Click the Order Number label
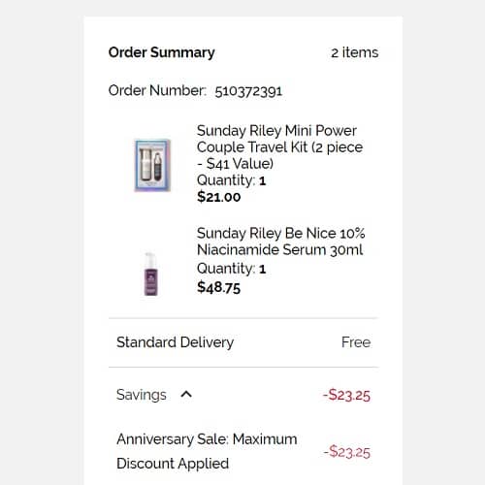The image size is (485, 485). pyautogui.click(x=157, y=90)
